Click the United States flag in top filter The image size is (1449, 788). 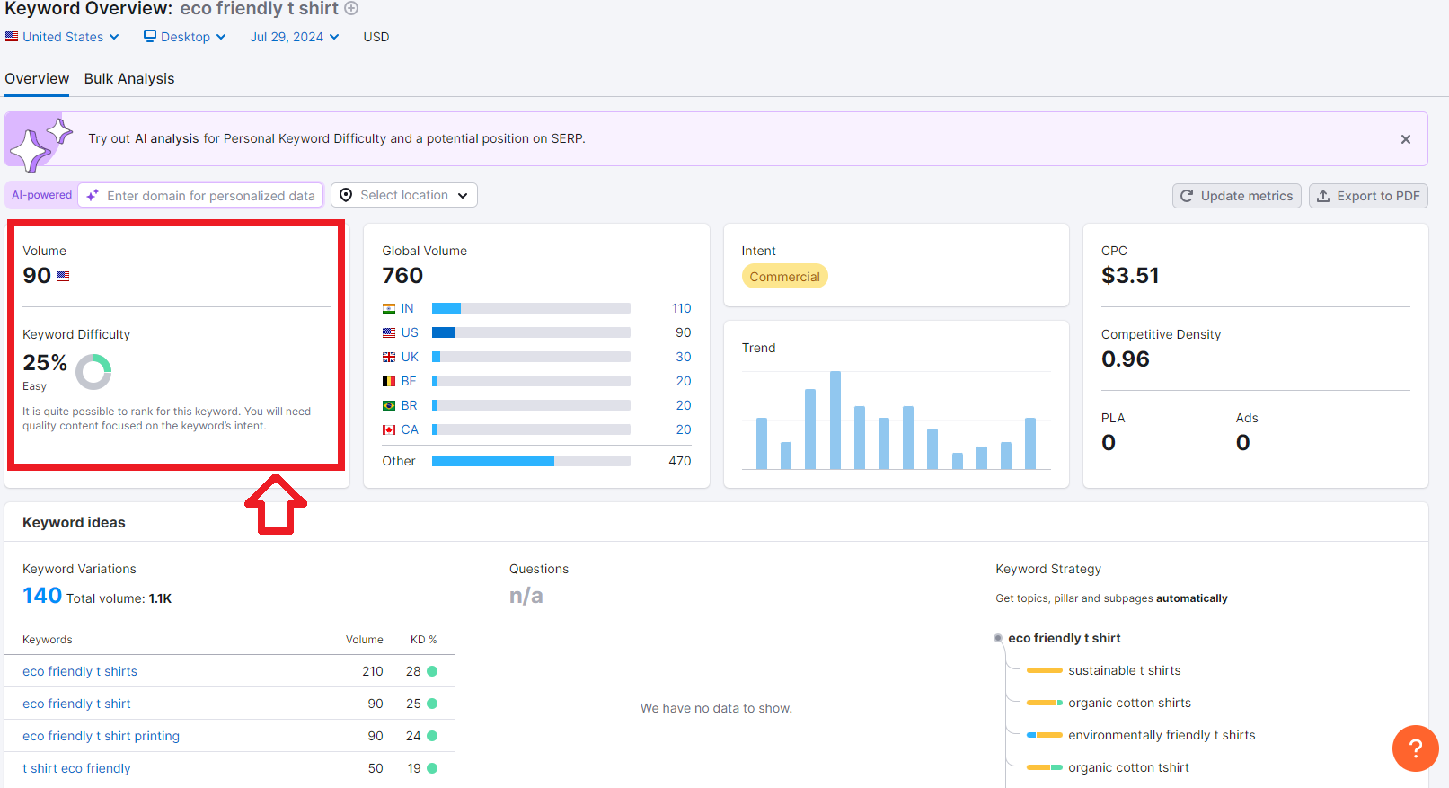click(x=12, y=37)
